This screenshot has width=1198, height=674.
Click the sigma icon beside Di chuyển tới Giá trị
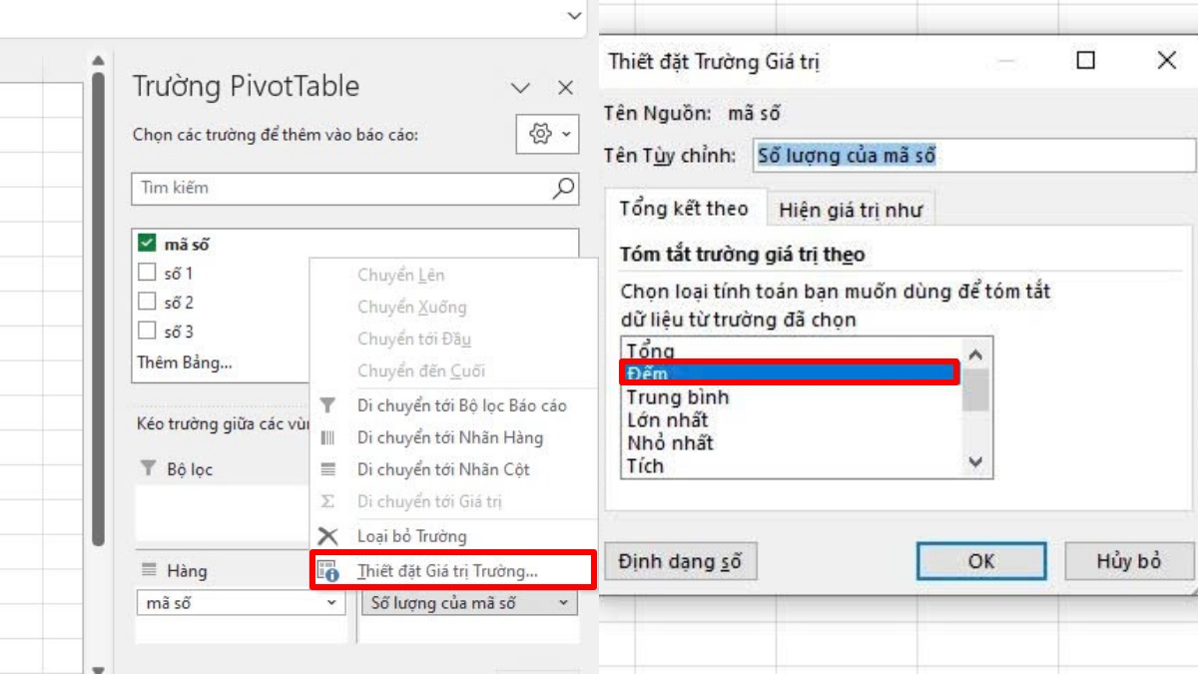pyautogui.click(x=327, y=501)
